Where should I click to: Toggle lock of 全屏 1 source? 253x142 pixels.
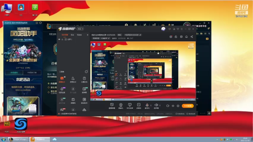(62, 39)
